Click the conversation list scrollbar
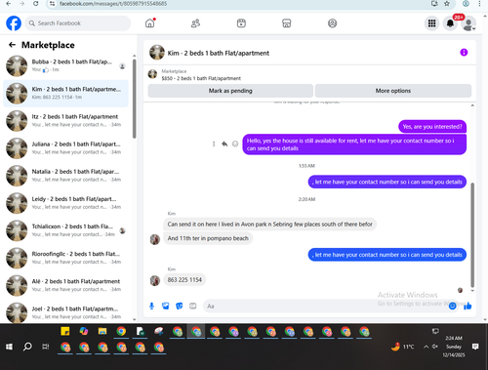488x370 pixels. click(x=135, y=98)
